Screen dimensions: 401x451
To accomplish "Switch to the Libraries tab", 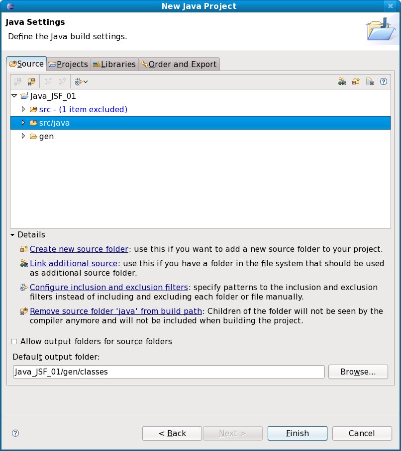I will 114,64.
